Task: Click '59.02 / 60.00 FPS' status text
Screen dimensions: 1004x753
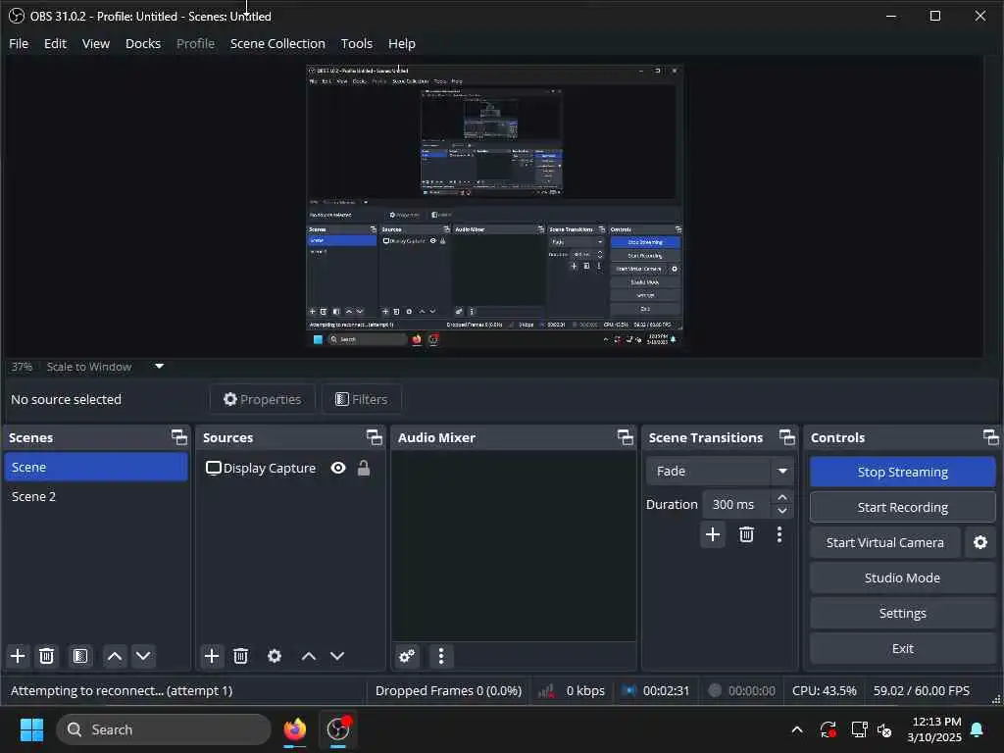Action: click(922, 690)
